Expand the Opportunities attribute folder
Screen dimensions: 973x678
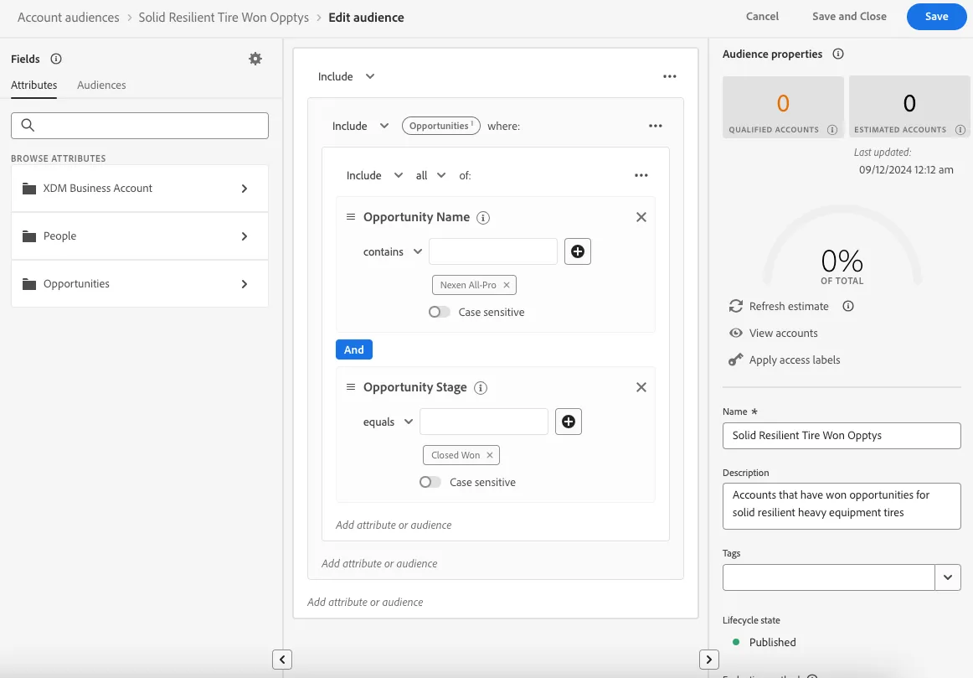coord(140,284)
